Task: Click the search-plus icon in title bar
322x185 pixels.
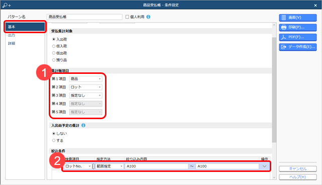Action: [x=7, y=5]
